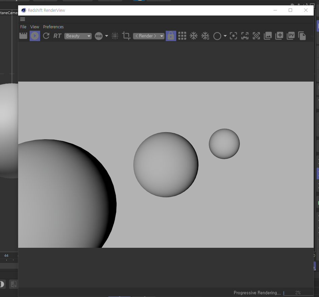Click the circle display mode icon
The image size is (319, 297).
(217, 36)
